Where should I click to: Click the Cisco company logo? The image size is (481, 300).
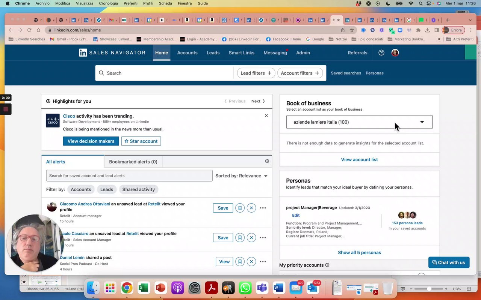click(x=53, y=120)
